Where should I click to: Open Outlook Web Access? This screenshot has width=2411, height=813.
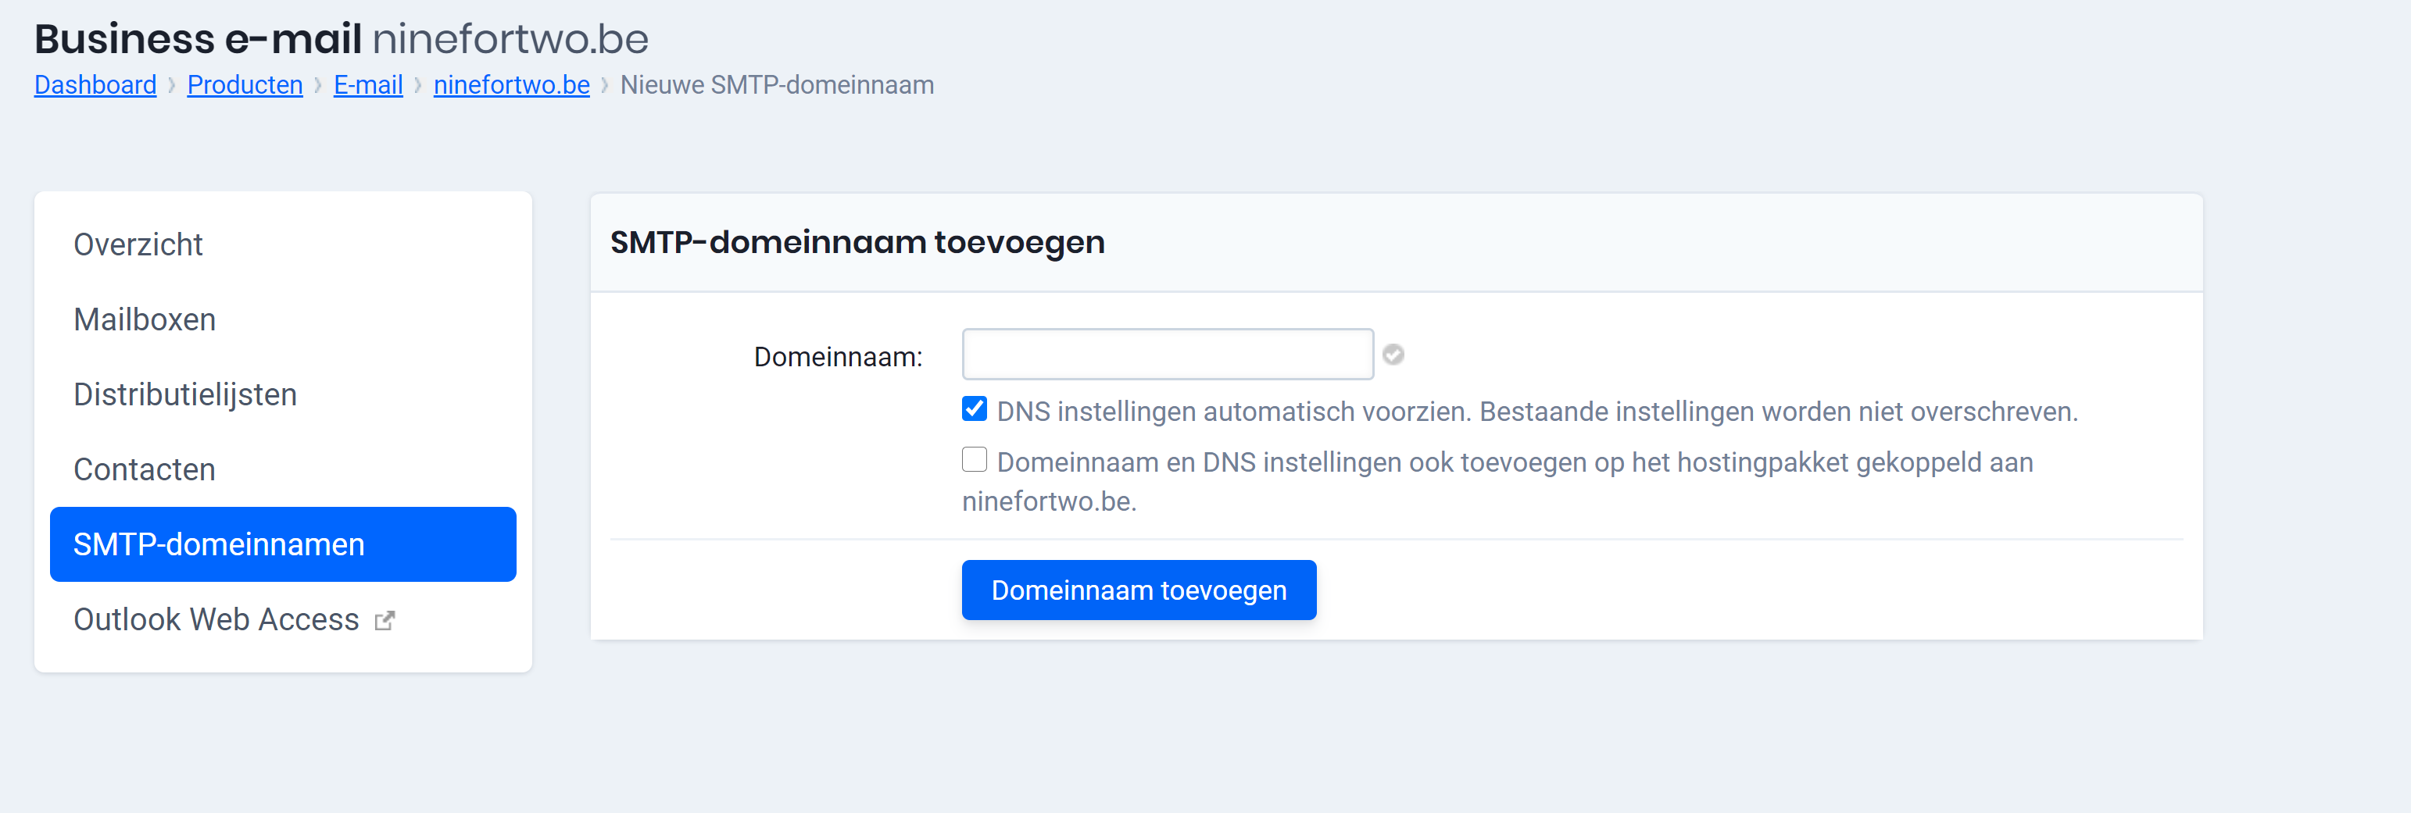tap(215, 619)
